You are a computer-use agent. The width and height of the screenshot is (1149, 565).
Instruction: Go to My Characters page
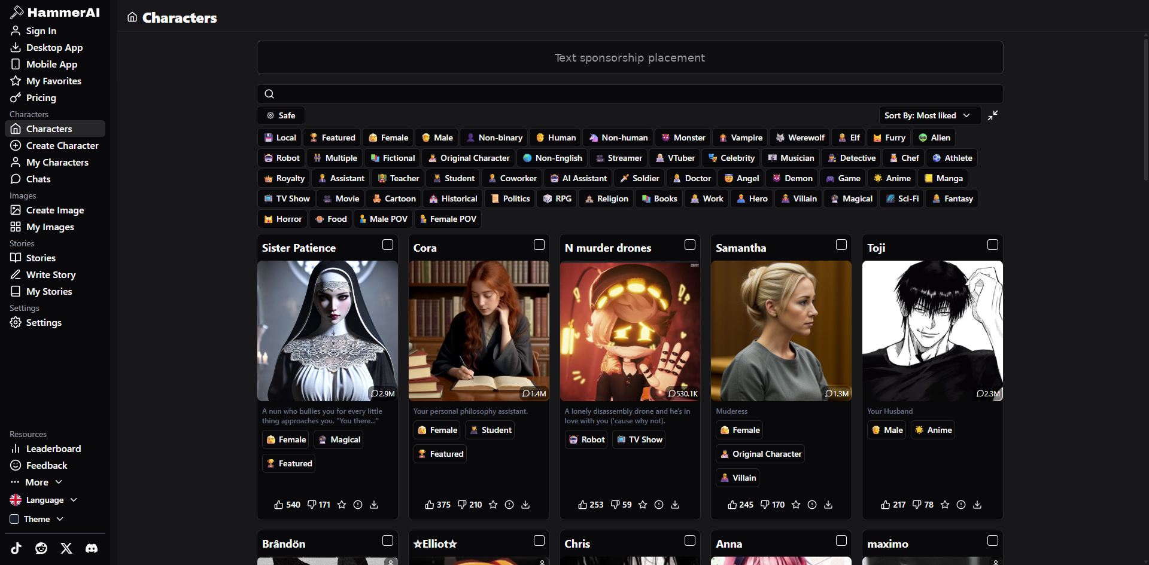[55, 162]
